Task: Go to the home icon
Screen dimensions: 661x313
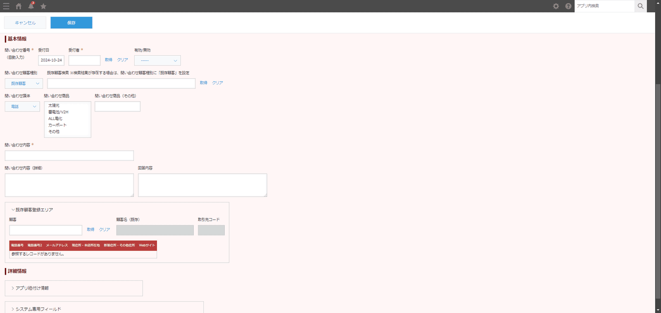Action: (x=19, y=6)
